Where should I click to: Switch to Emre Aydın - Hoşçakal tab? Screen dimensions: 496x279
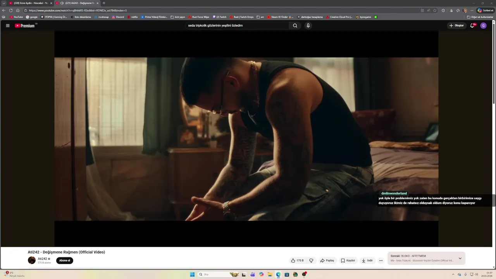[31, 3]
